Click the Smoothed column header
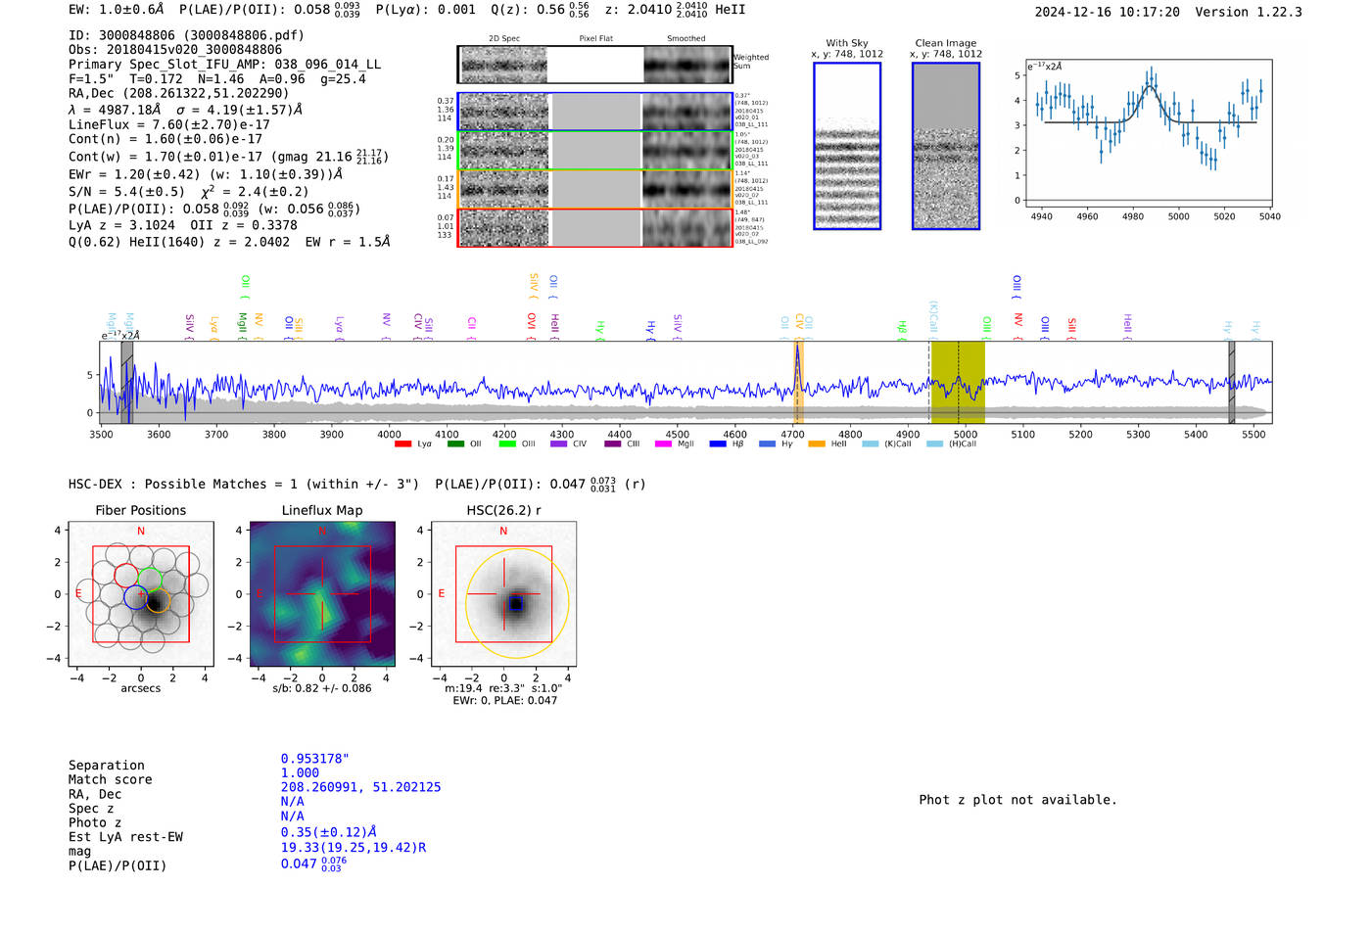The image size is (1371, 933). [686, 39]
